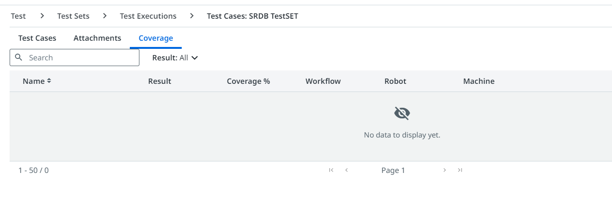
Task: Open the Attachments tab
Action: point(97,38)
